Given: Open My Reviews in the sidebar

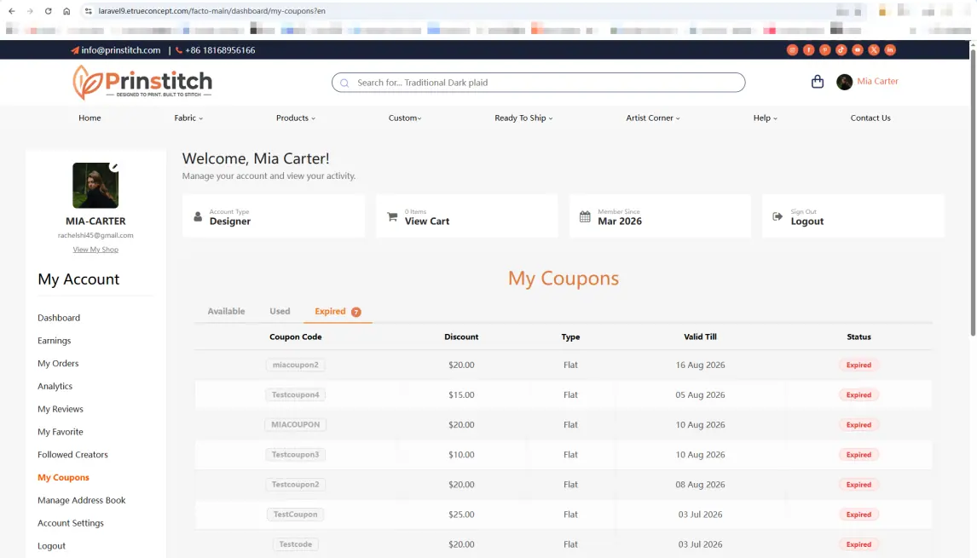Looking at the screenshot, I should [x=61, y=409].
